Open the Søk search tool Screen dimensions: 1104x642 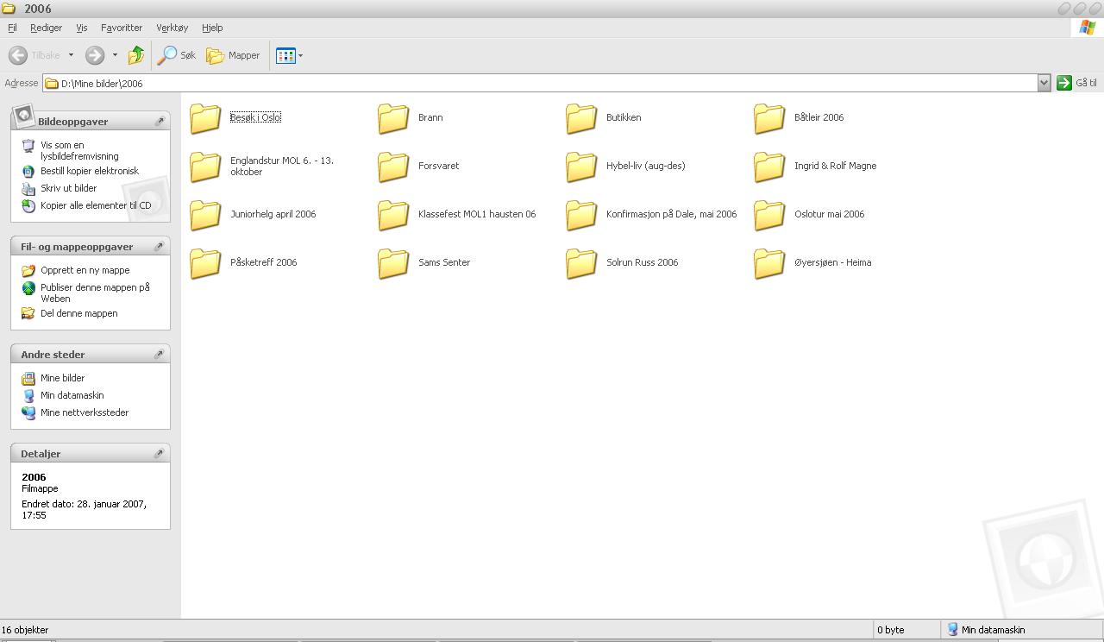click(x=177, y=55)
